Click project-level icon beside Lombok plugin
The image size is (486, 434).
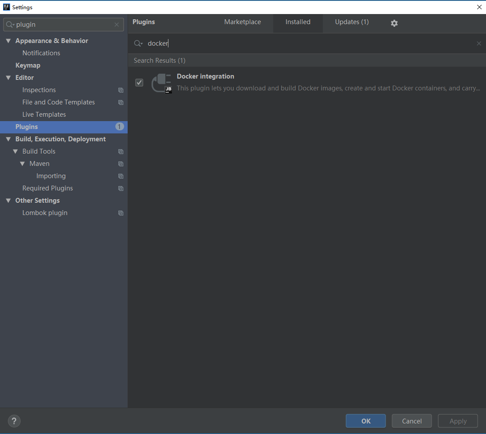(121, 213)
